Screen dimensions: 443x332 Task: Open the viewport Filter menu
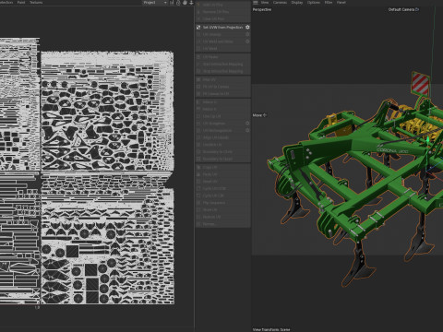pos(329,3)
